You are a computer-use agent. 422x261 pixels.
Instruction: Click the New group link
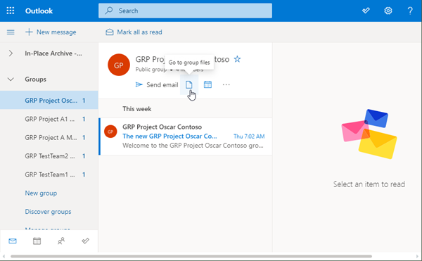41,193
